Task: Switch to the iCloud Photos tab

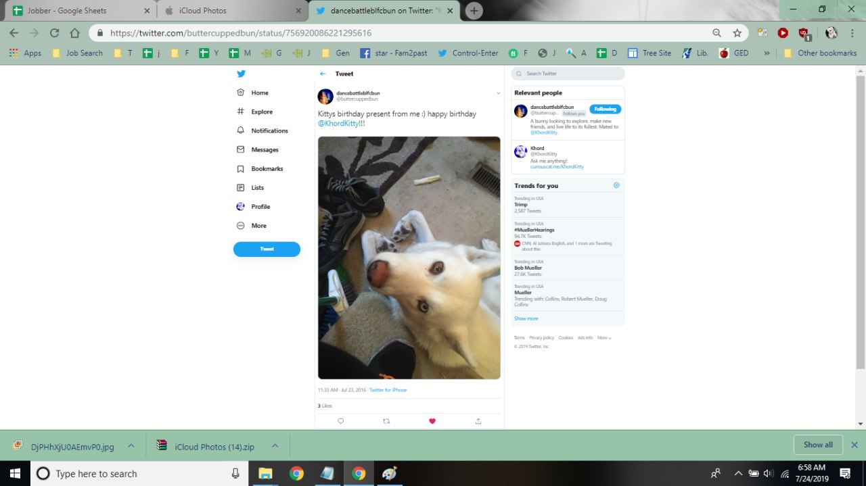Action: 232,11
